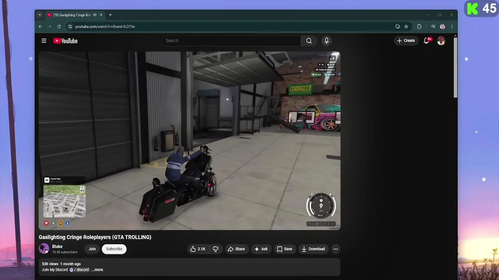This screenshot has width=499, height=280.
Task: Click the video title text
Action: pos(95,237)
